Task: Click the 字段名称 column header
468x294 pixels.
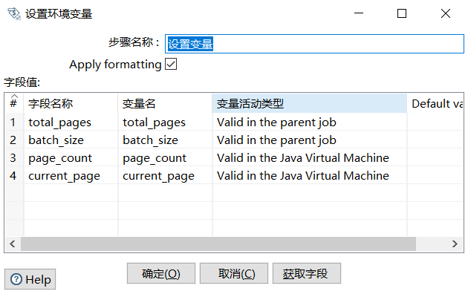Action: tap(71, 103)
